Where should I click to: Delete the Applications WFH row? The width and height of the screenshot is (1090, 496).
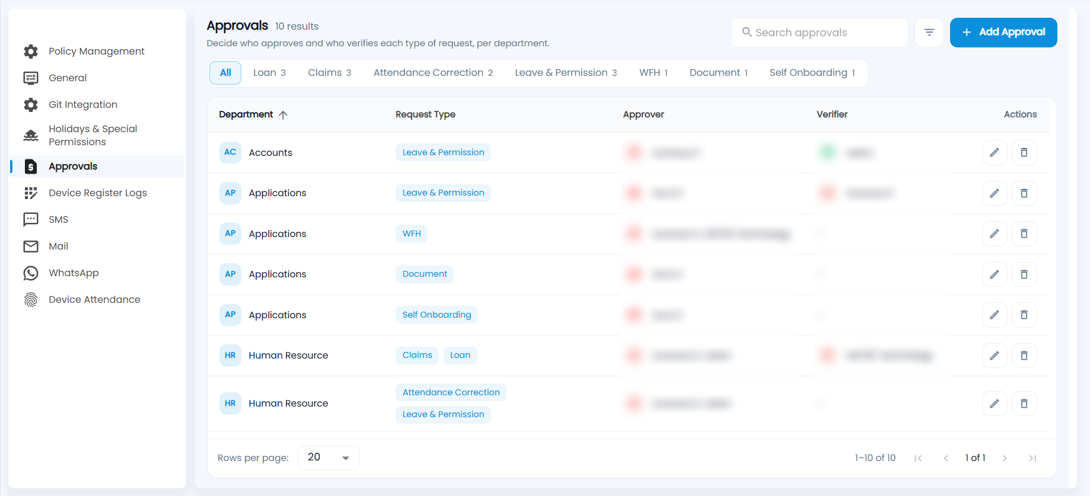1024,233
